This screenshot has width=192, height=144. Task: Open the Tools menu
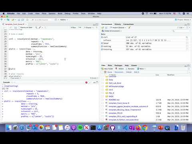[83, 14]
